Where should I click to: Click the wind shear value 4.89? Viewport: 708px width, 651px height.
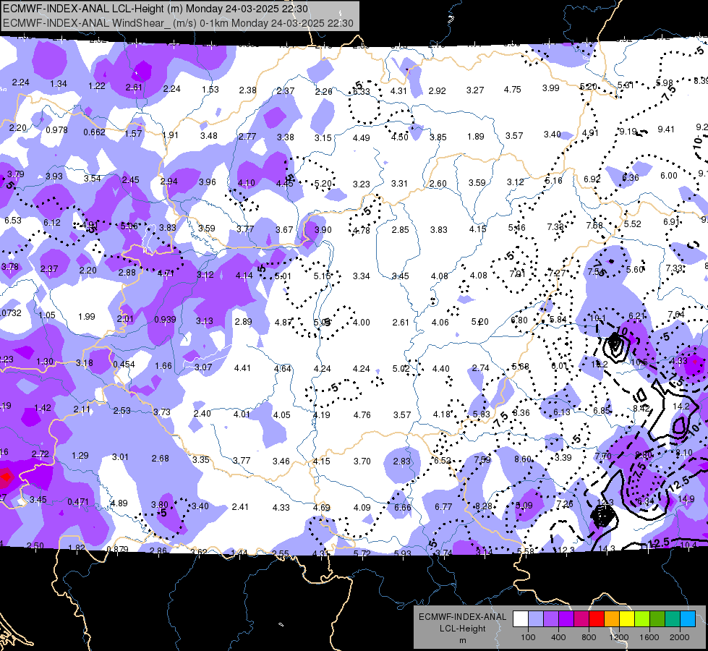click(119, 503)
